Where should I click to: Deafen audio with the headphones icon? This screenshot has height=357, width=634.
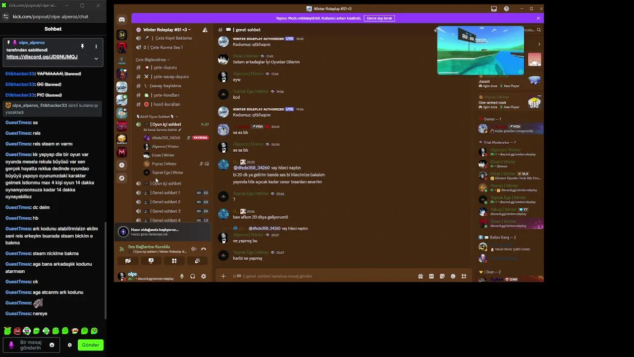coord(193,276)
